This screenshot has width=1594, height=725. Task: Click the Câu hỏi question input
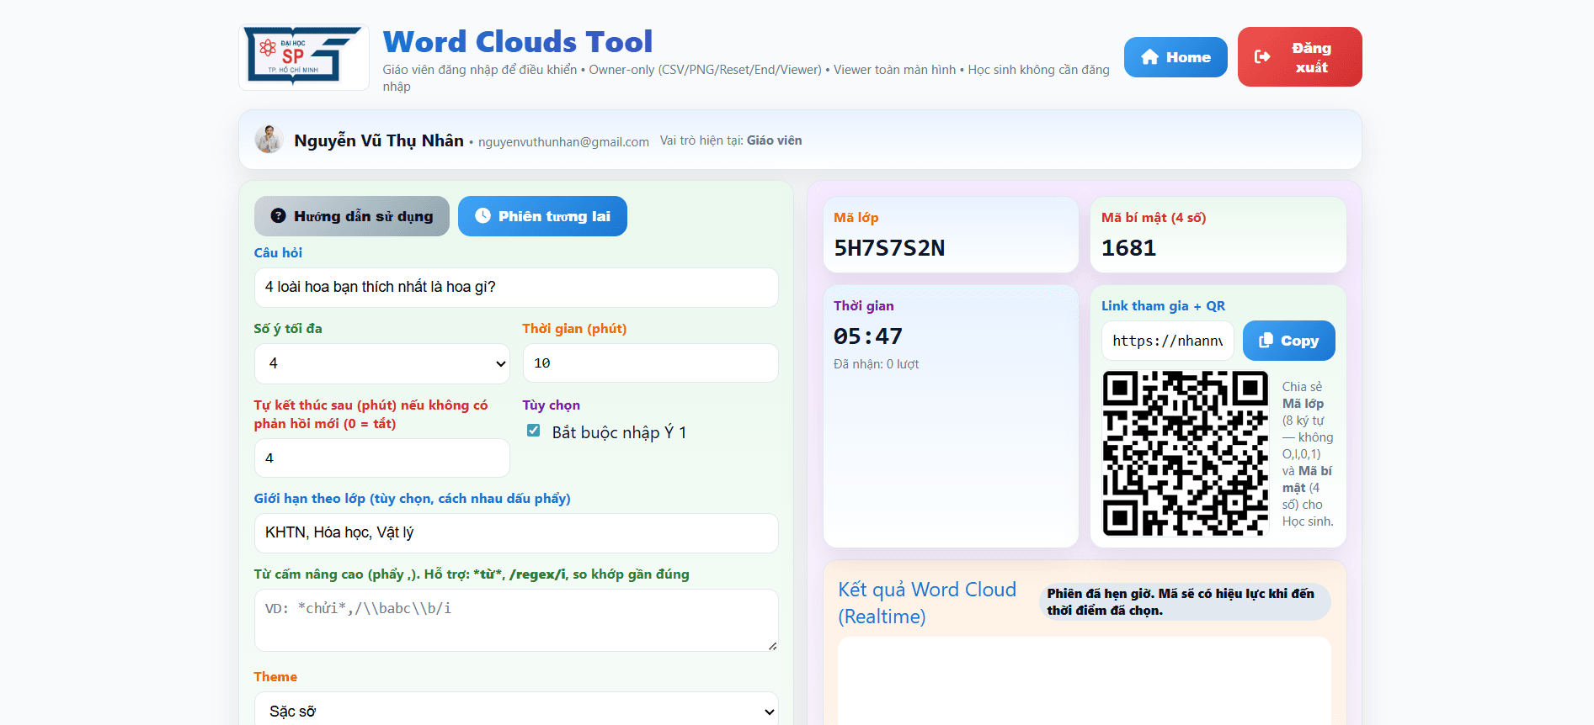tap(516, 288)
